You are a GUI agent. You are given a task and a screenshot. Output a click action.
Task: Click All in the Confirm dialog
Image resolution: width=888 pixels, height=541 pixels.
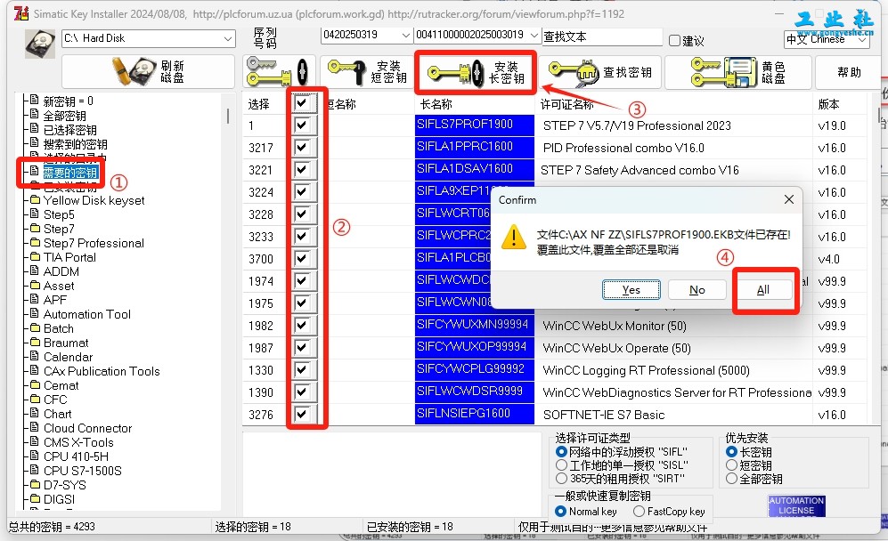point(762,290)
